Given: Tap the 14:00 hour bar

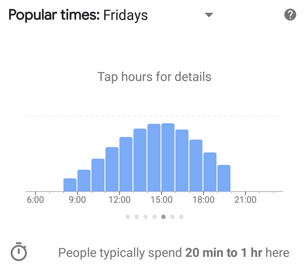Looking at the screenshot, I should [154, 158].
